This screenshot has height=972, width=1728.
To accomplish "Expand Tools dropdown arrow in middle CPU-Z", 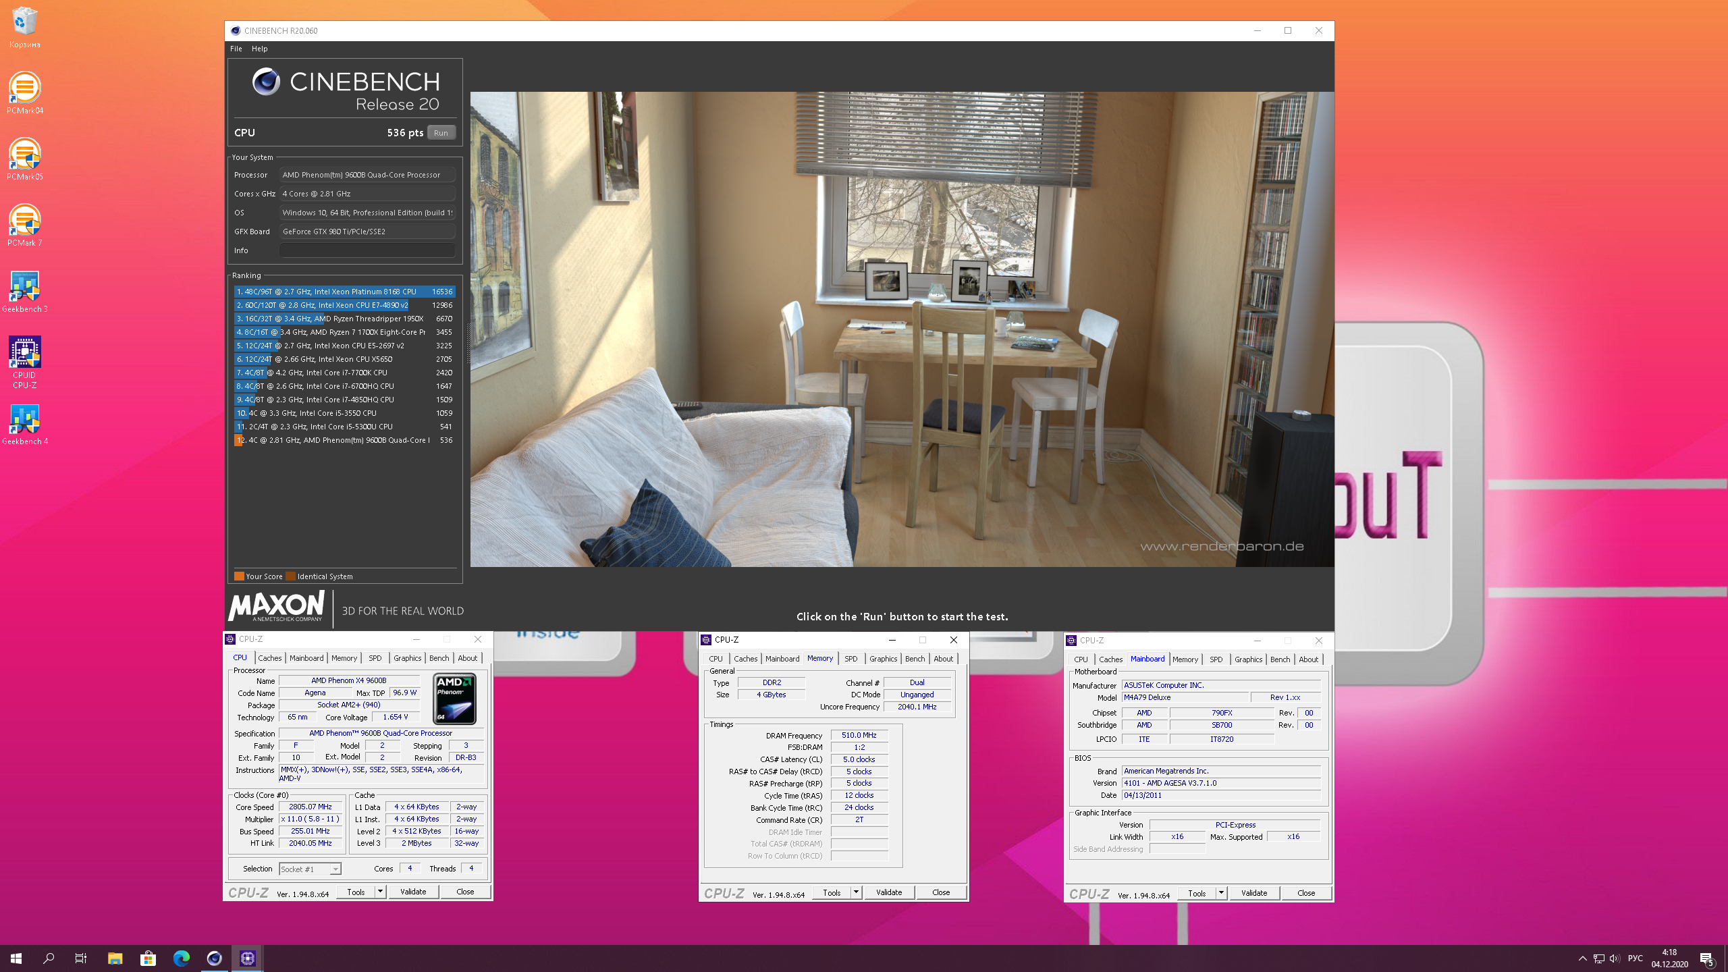I will [857, 892].
